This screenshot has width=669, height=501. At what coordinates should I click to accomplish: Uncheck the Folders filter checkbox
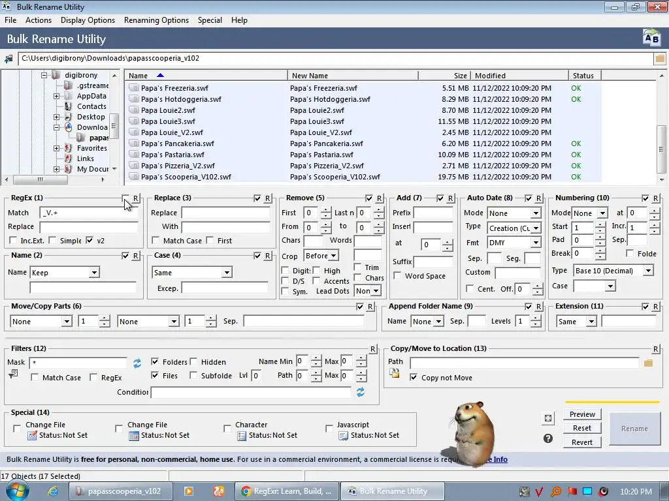155,361
